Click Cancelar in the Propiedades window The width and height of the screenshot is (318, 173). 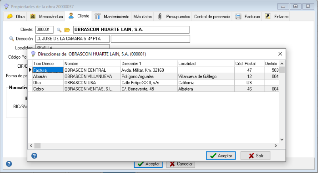[181, 164]
